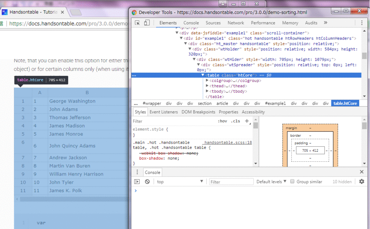
Task: Activate the inspect element picker icon
Action: 137,23
